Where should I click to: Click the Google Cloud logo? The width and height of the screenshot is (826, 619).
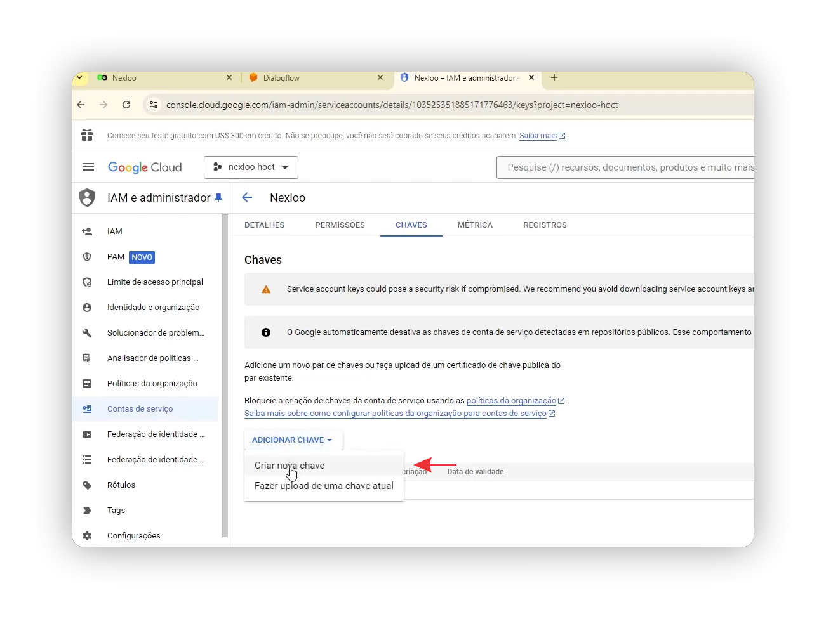(x=145, y=167)
